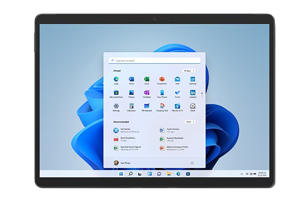The width and height of the screenshot is (303, 202).
Task: Open the Whiteboard app
Action: point(147,107)
